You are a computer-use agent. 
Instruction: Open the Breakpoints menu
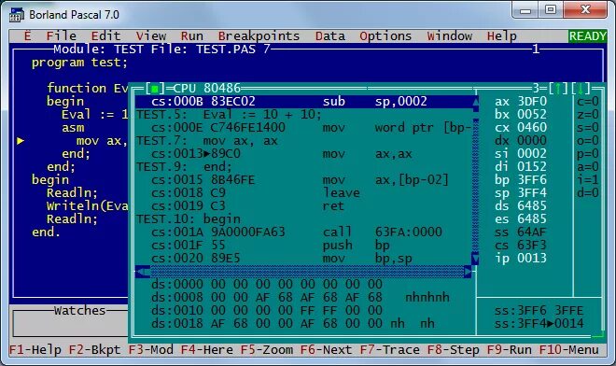[x=259, y=36]
